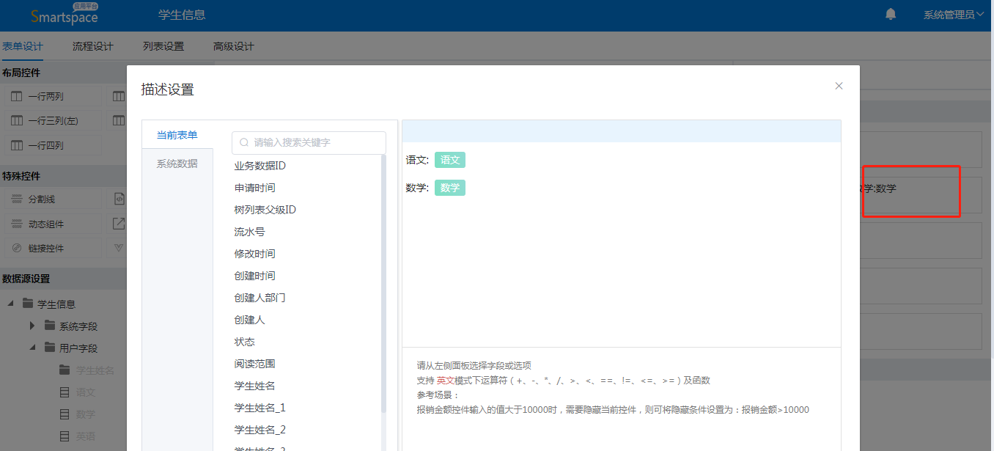Click the external link icon beside 动态组件
994x451 pixels.
pyautogui.click(x=119, y=224)
